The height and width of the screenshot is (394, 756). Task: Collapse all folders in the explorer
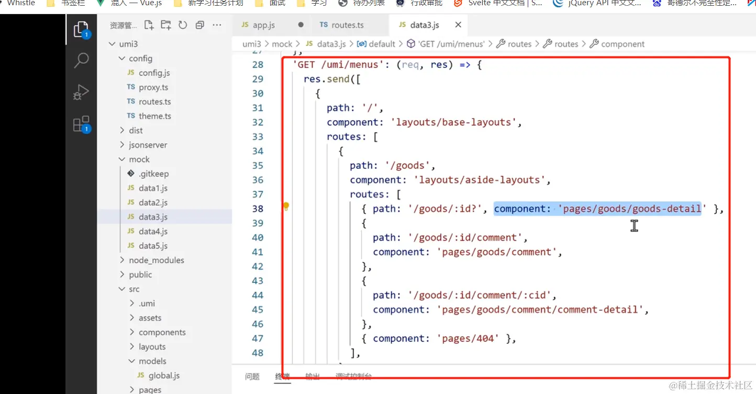point(199,25)
